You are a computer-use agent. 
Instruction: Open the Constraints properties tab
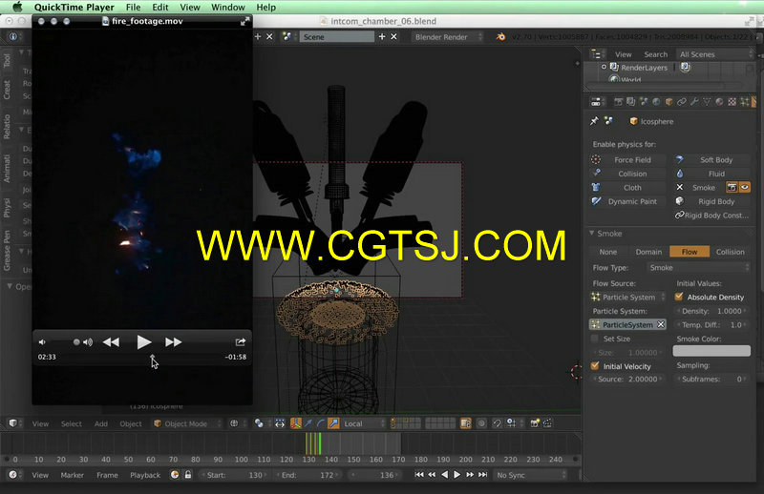click(682, 102)
